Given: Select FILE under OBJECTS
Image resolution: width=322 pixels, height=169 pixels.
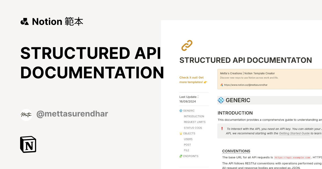Looking at the screenshot, I should tap(186, 150).
